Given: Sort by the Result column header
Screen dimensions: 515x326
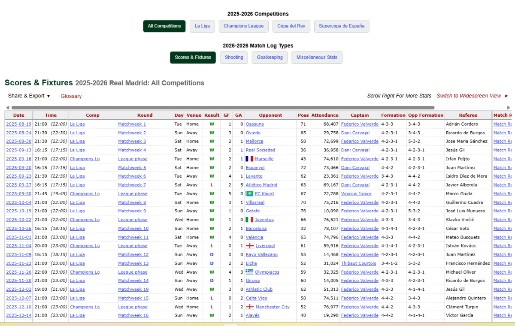Looking at the screenshot, I should tap(212, 115).
